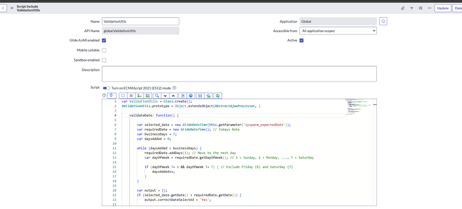
Task: Open the form context hamburger menu
Action: [12, 8]
